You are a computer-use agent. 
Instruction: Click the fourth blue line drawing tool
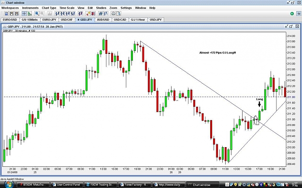(73, 13)
